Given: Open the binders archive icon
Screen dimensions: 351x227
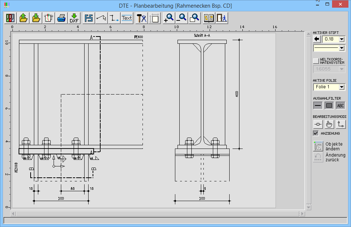Looking at the screenshot, I should coord(11,18).
